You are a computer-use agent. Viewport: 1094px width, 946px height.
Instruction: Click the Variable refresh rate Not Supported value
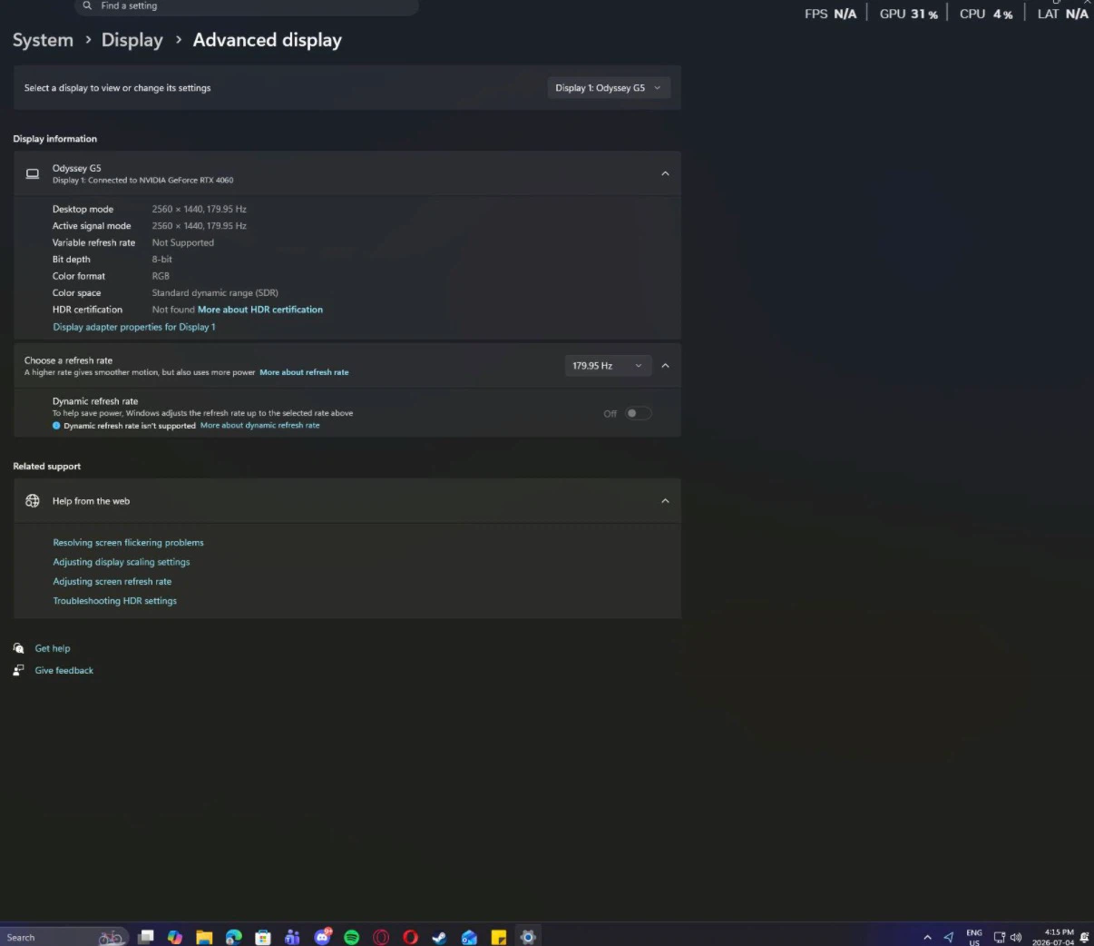tap(183, 242)
